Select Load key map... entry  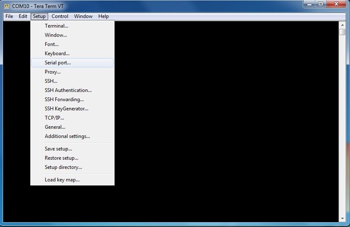point(72,180)
